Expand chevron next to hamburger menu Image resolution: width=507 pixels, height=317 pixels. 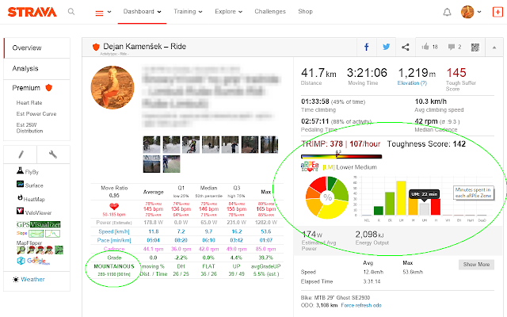point(109,12)
